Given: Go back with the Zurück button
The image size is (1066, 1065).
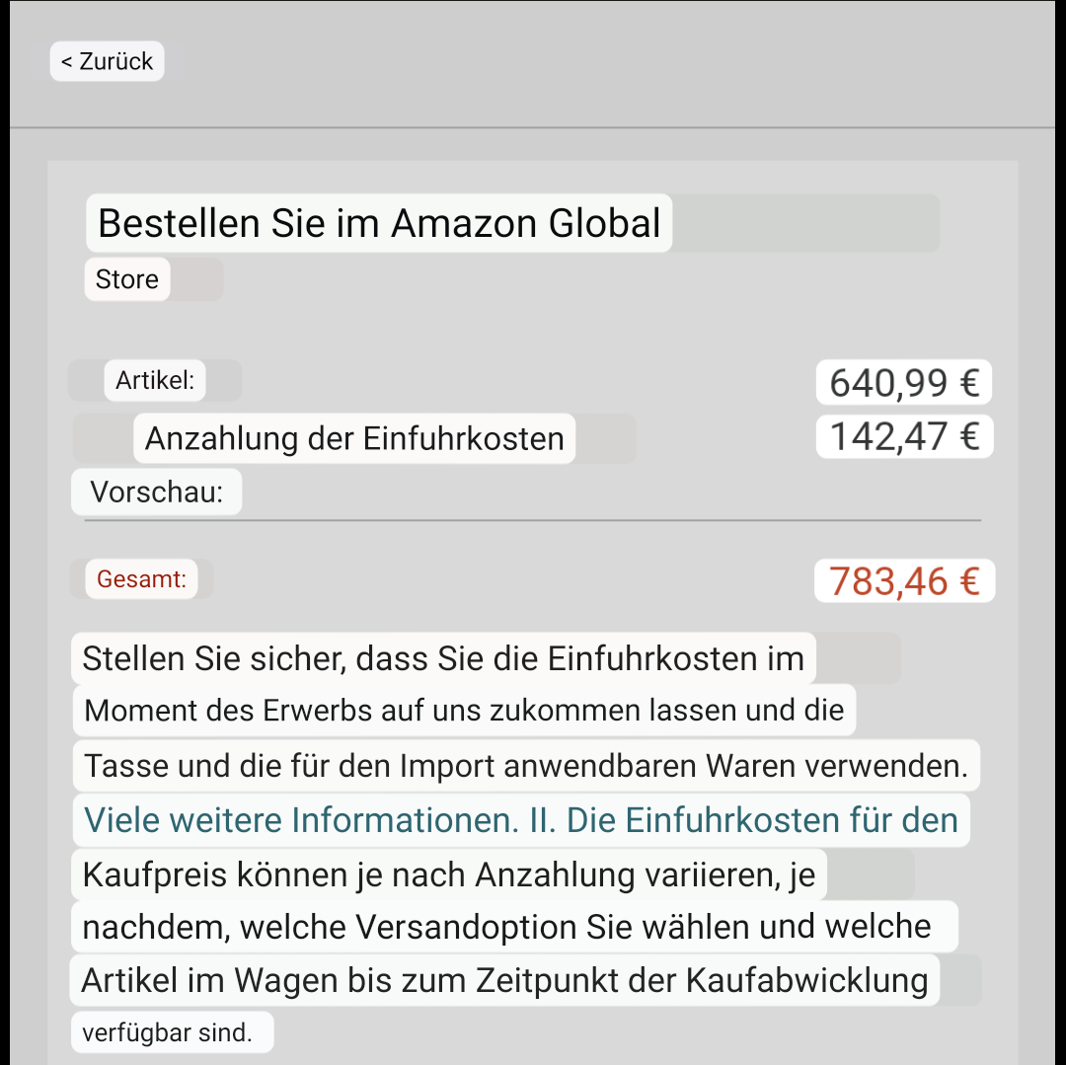Looking at the screenshot, I should click(x=107, y=61).
